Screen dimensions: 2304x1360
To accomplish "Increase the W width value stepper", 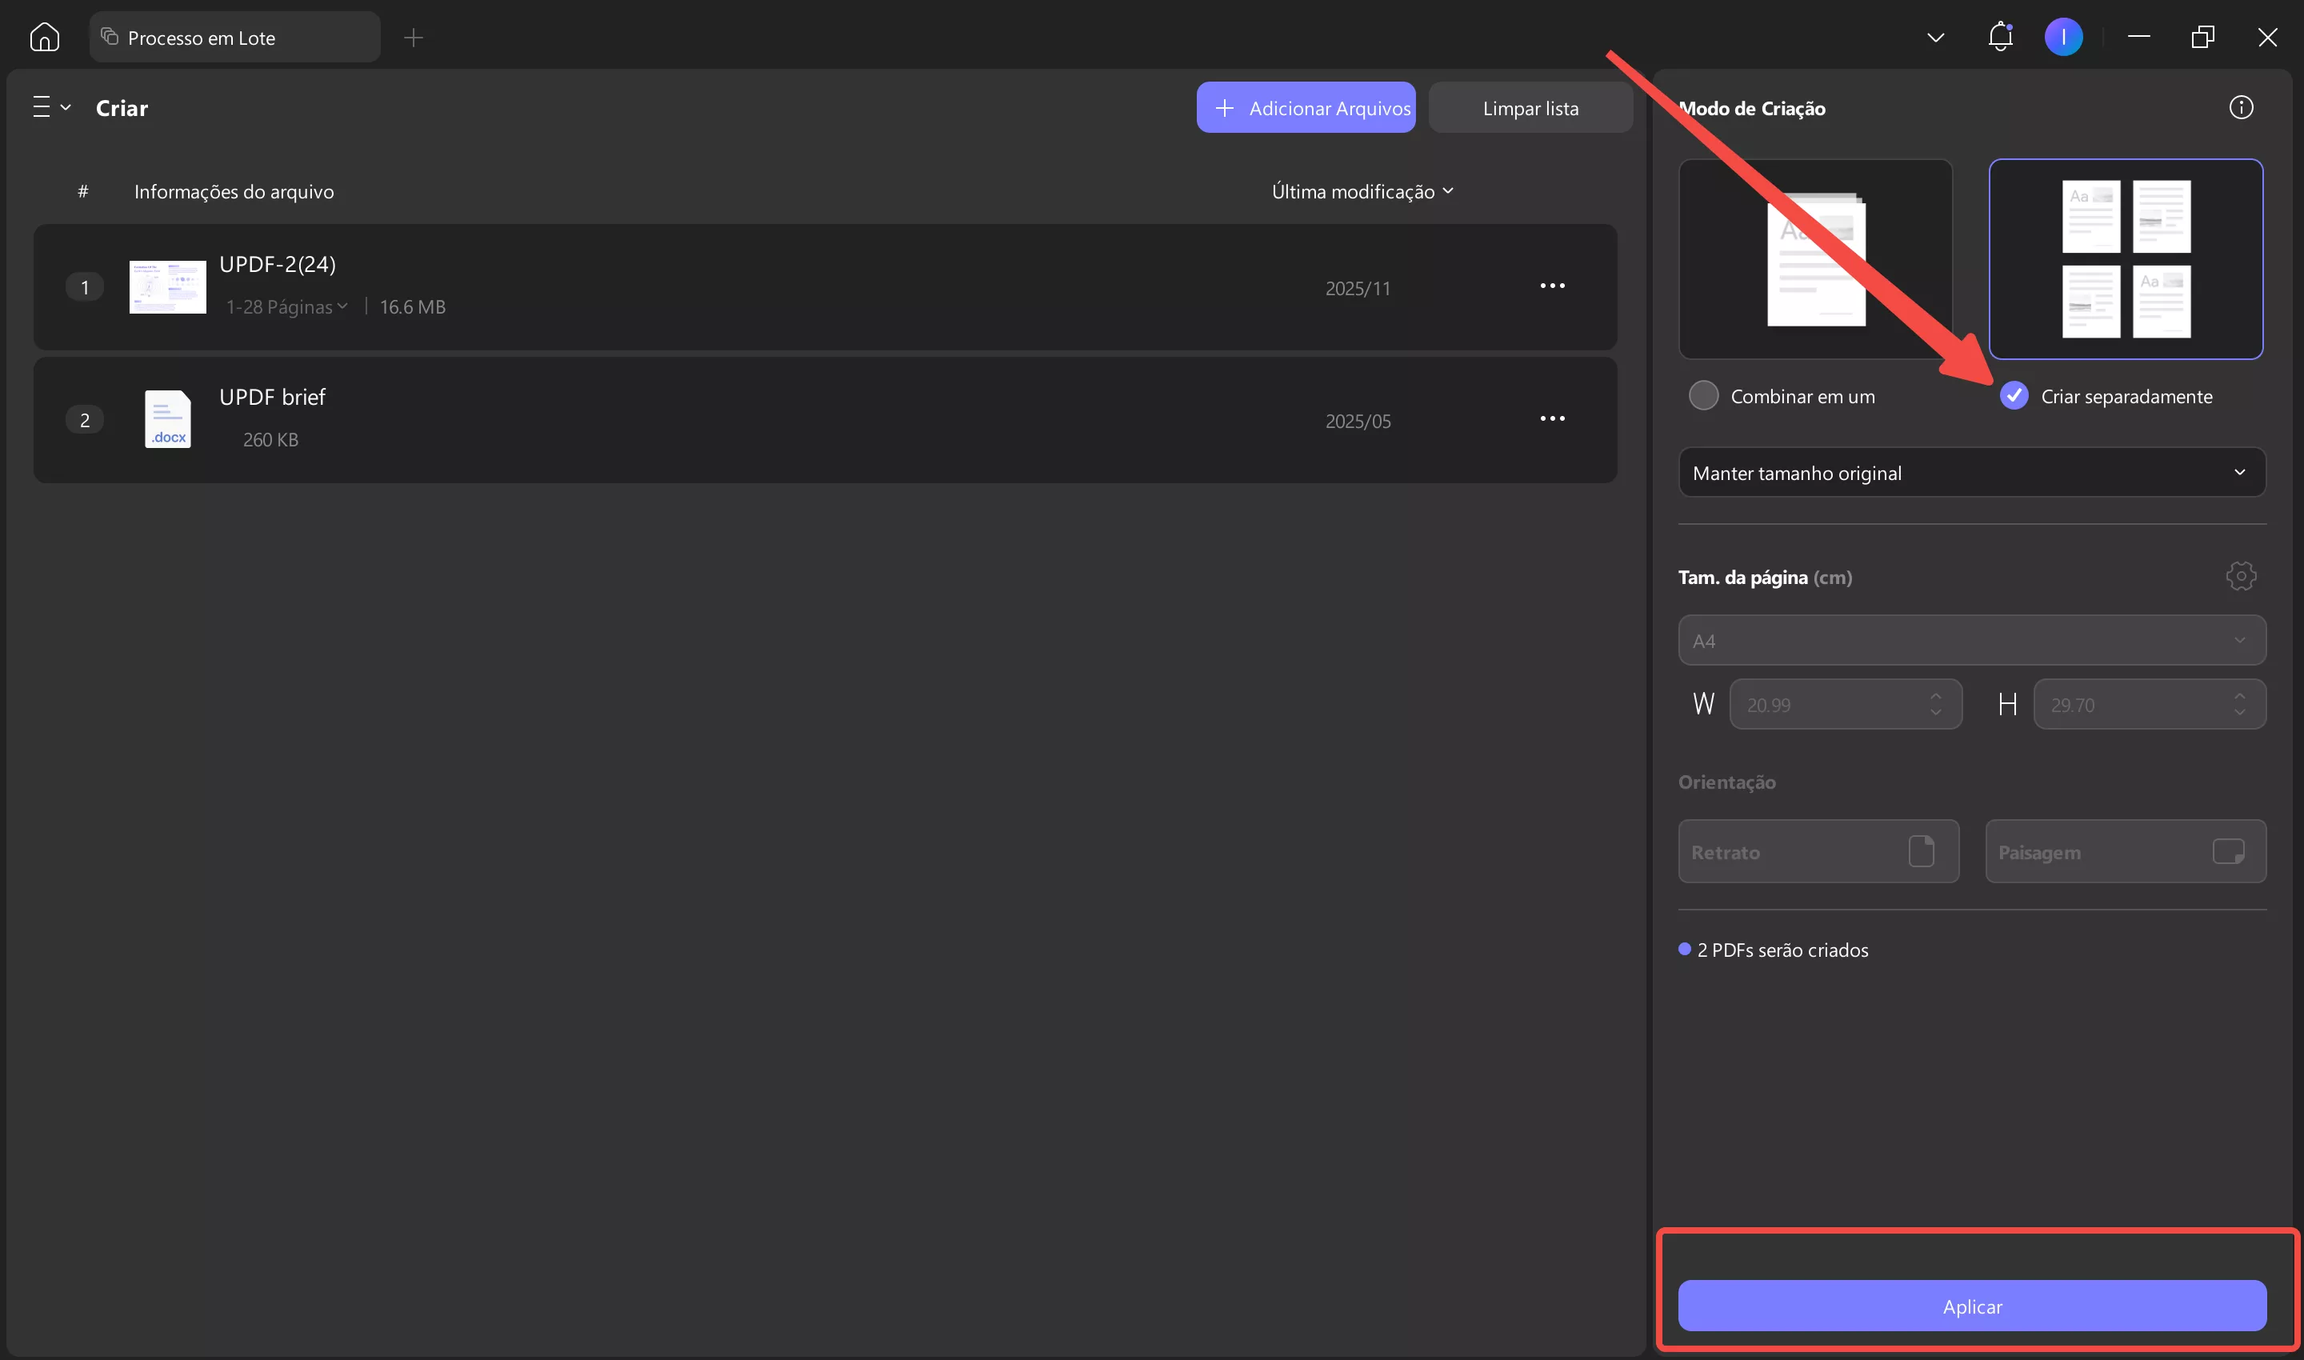I will pos(1935,697).
